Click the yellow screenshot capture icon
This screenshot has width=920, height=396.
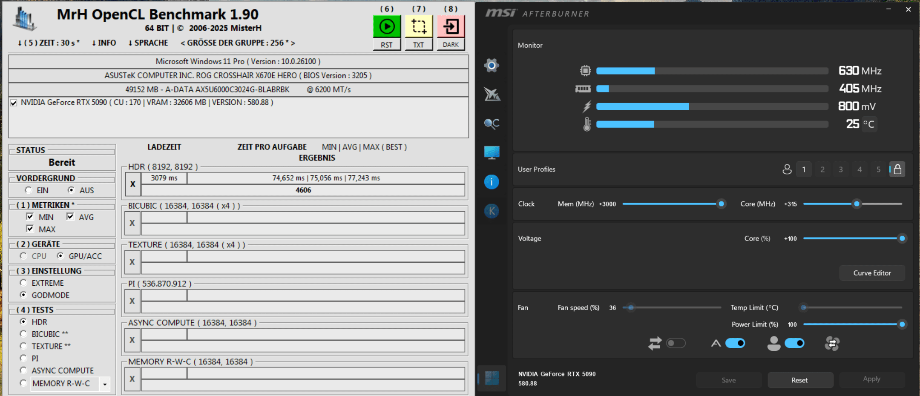tap(419, 26)
